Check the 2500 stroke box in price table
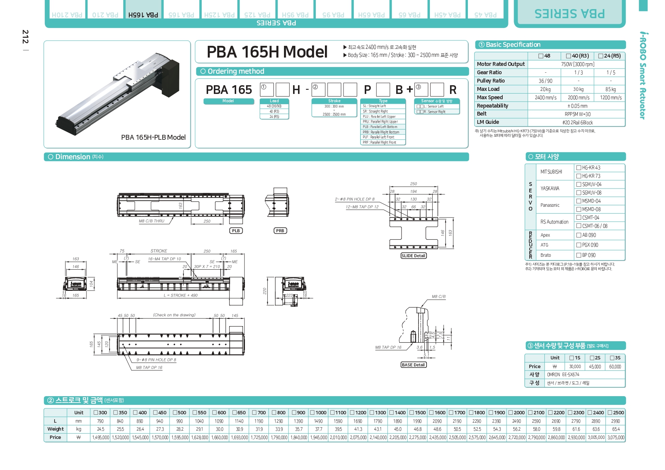665x470 pixels. coord(610,413)
